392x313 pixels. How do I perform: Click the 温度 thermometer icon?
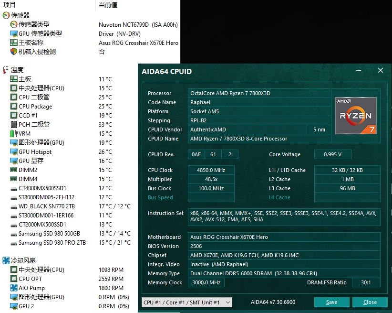6,70
